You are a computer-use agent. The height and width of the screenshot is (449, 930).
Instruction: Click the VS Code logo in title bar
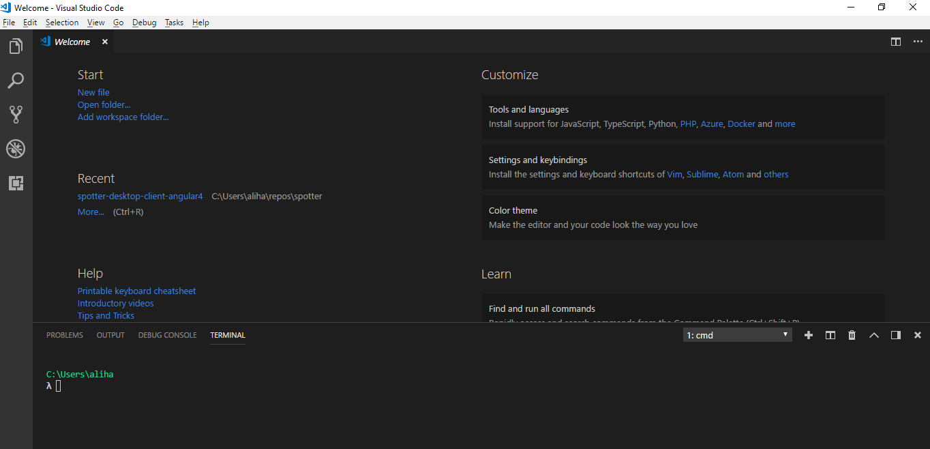click(x=7, y=7)
